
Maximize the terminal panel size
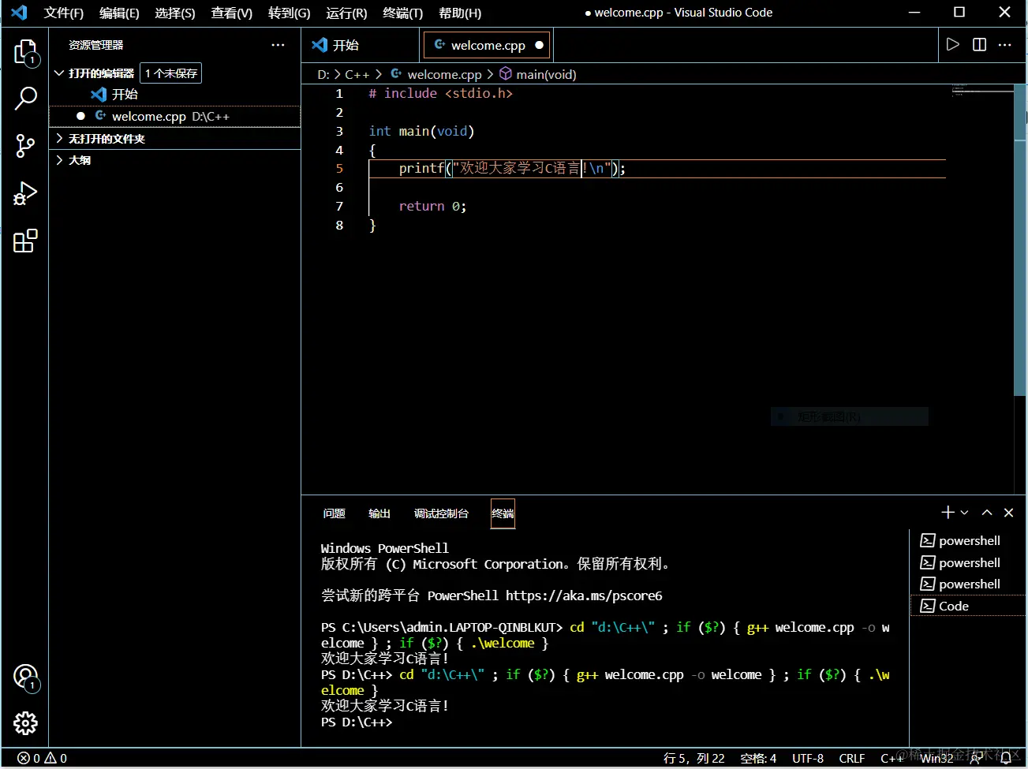point(987,513)
